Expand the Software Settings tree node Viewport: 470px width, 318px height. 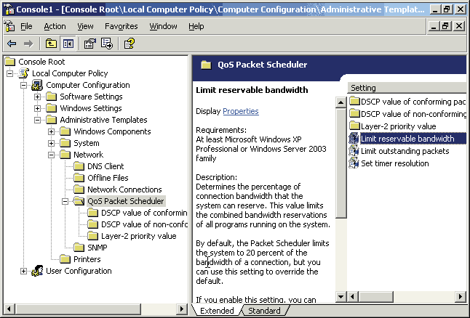click(38, 97)
